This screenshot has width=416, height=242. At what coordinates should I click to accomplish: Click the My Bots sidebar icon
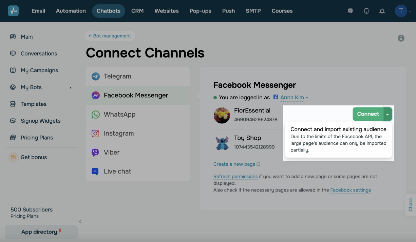click(x=13, y=87)
